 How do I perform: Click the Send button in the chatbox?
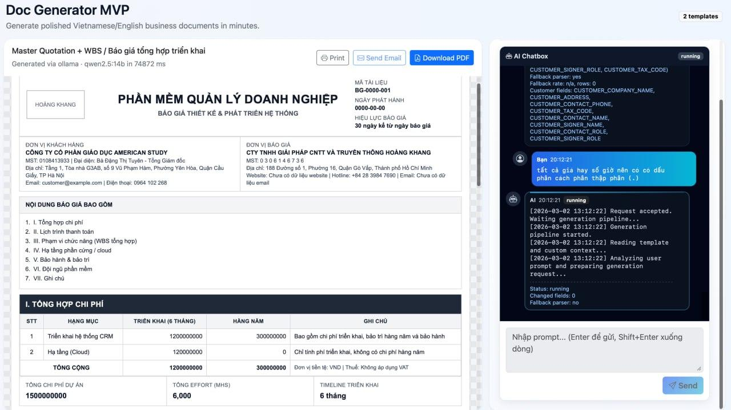(682, 385)
